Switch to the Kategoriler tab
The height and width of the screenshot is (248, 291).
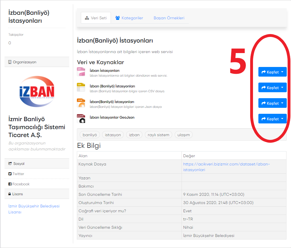[x=129, y=18]
